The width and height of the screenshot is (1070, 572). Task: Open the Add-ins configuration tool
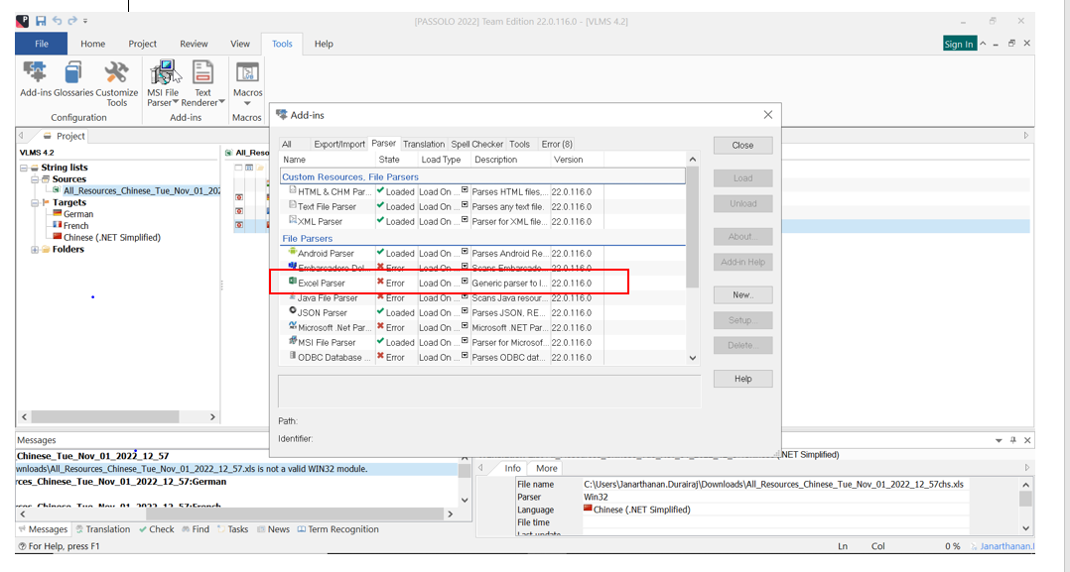pyautogui.click(x=34, y=79)
